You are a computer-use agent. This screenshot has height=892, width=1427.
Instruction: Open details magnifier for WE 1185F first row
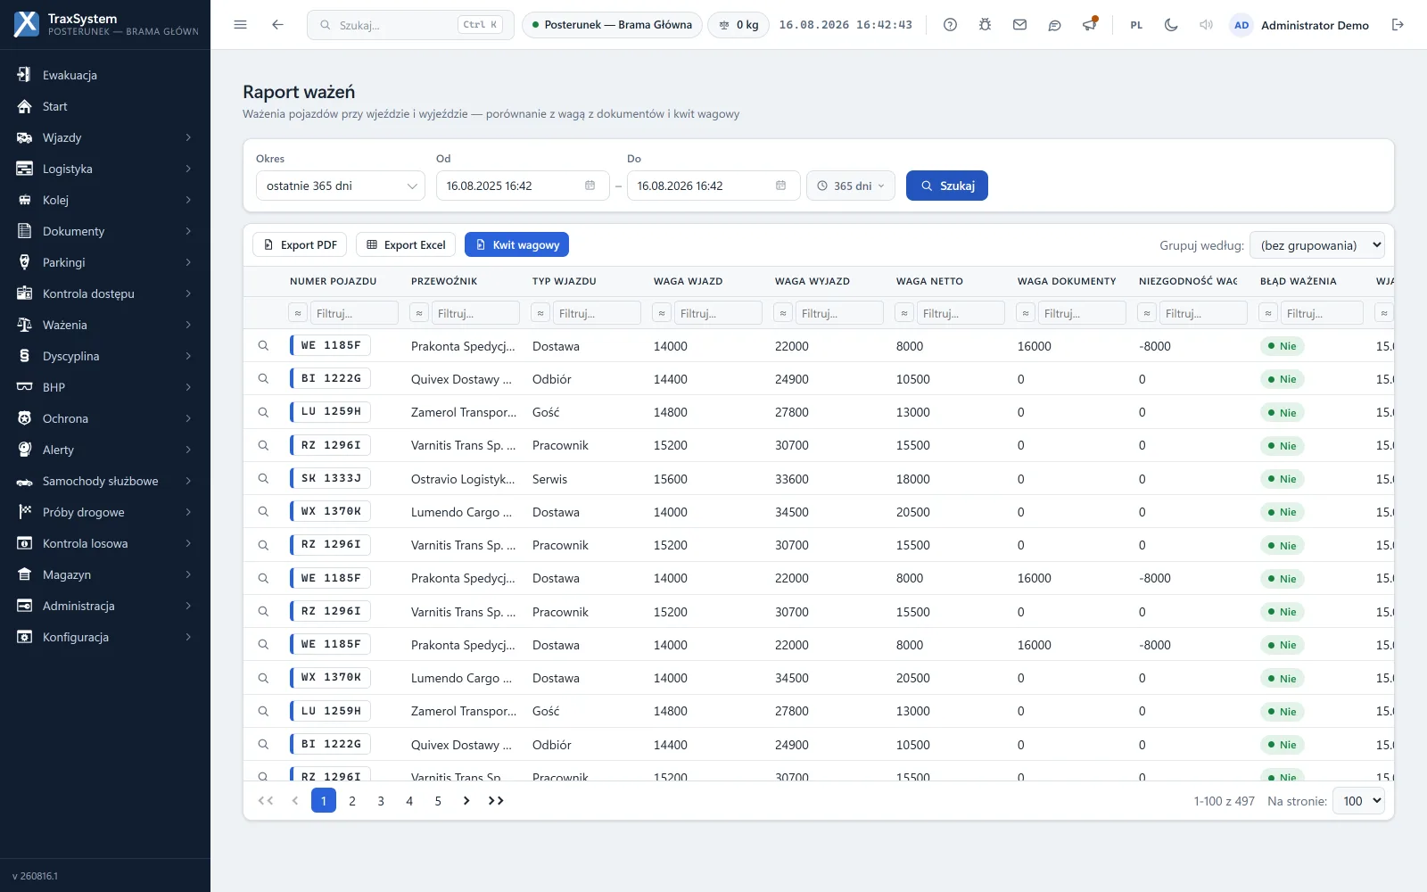(263, 345)
